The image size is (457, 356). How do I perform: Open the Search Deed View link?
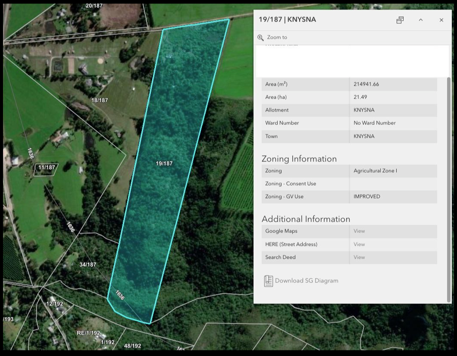click(x=359, y=257)
